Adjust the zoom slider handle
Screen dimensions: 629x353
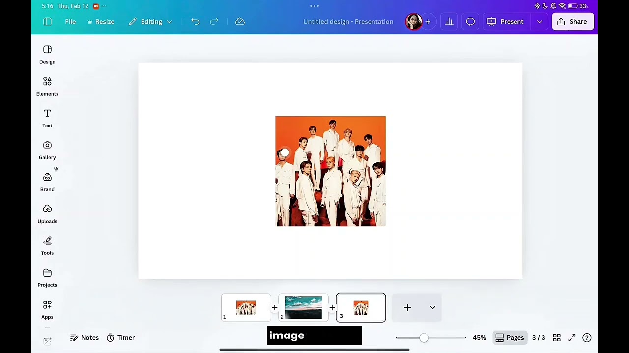pos(424,338)
